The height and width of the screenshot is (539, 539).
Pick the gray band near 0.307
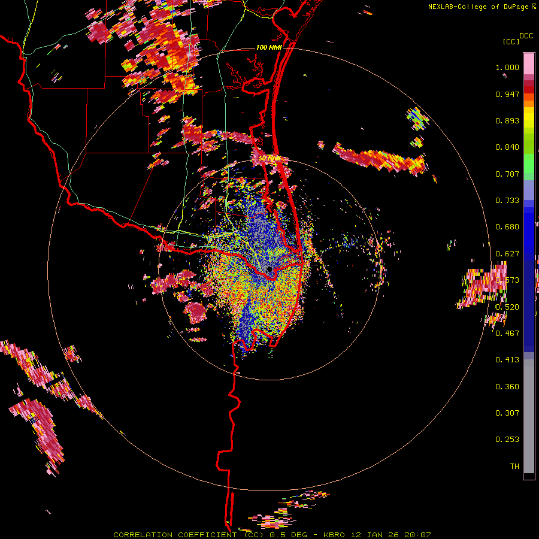(529, 416)
